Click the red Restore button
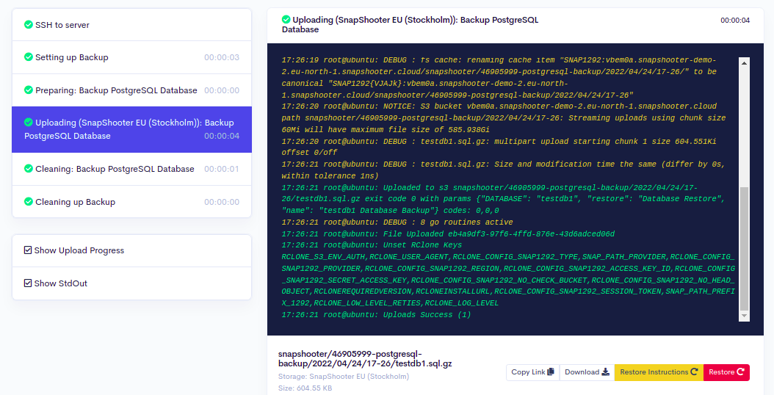 point(726,372)
